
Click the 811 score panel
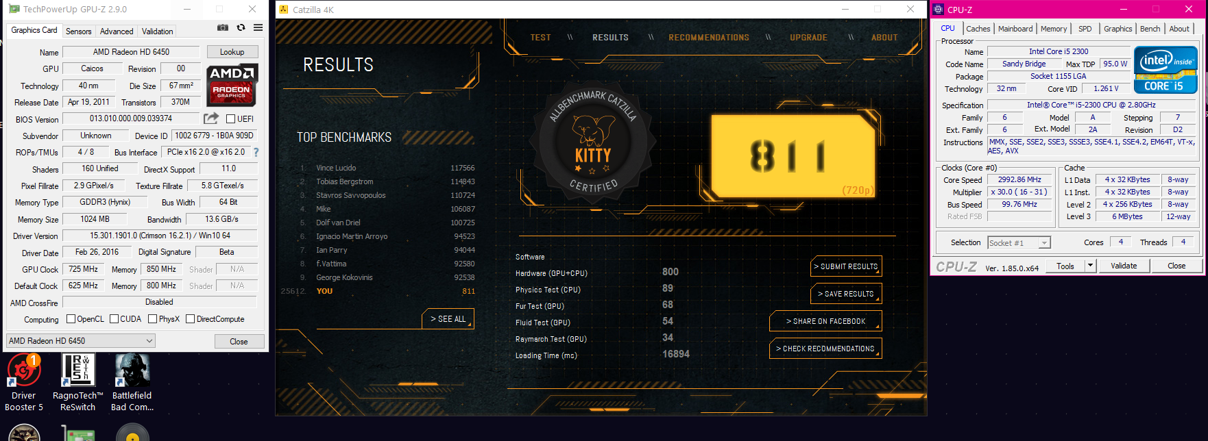click(793, 155)
